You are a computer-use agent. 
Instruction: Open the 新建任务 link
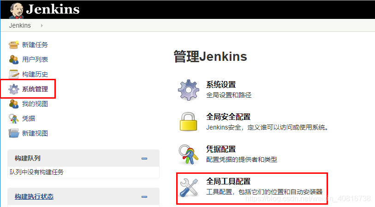point(35,45)
